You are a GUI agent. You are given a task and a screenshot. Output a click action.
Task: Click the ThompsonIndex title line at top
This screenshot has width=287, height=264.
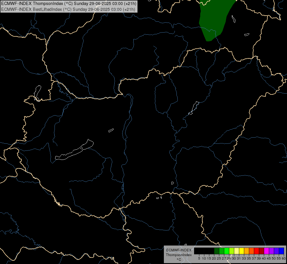[69, 4]
